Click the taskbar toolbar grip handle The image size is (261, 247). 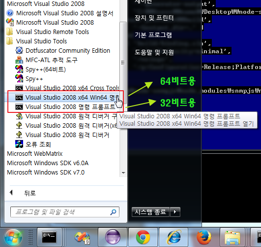click(x=30, y=237)
